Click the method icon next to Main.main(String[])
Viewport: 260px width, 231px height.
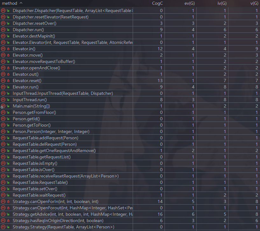coord(3,106)
